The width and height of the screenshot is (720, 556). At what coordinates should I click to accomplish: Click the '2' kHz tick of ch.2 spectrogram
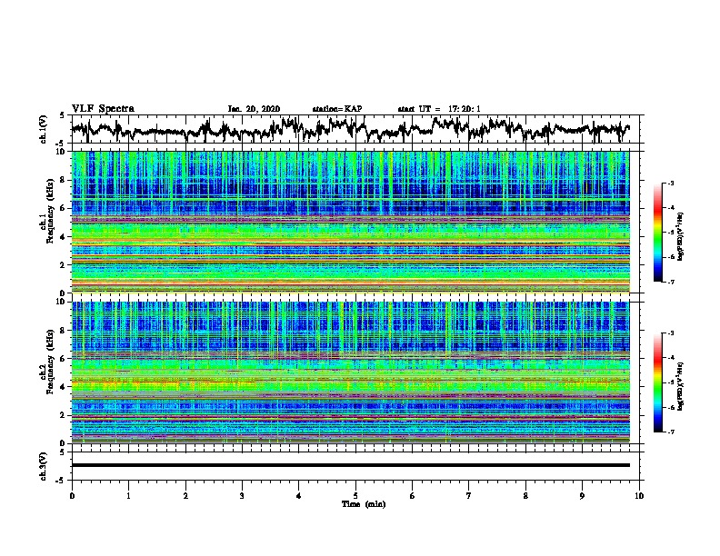click(x=64, y=415)
